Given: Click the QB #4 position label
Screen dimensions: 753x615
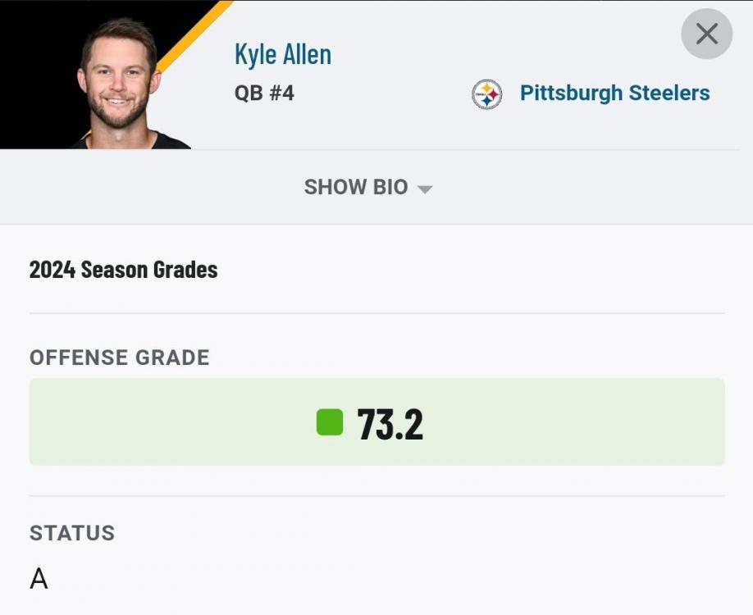Looking at the screenshot, I should [264, 93].
